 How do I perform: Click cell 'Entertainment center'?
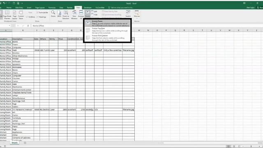point(23,90)
